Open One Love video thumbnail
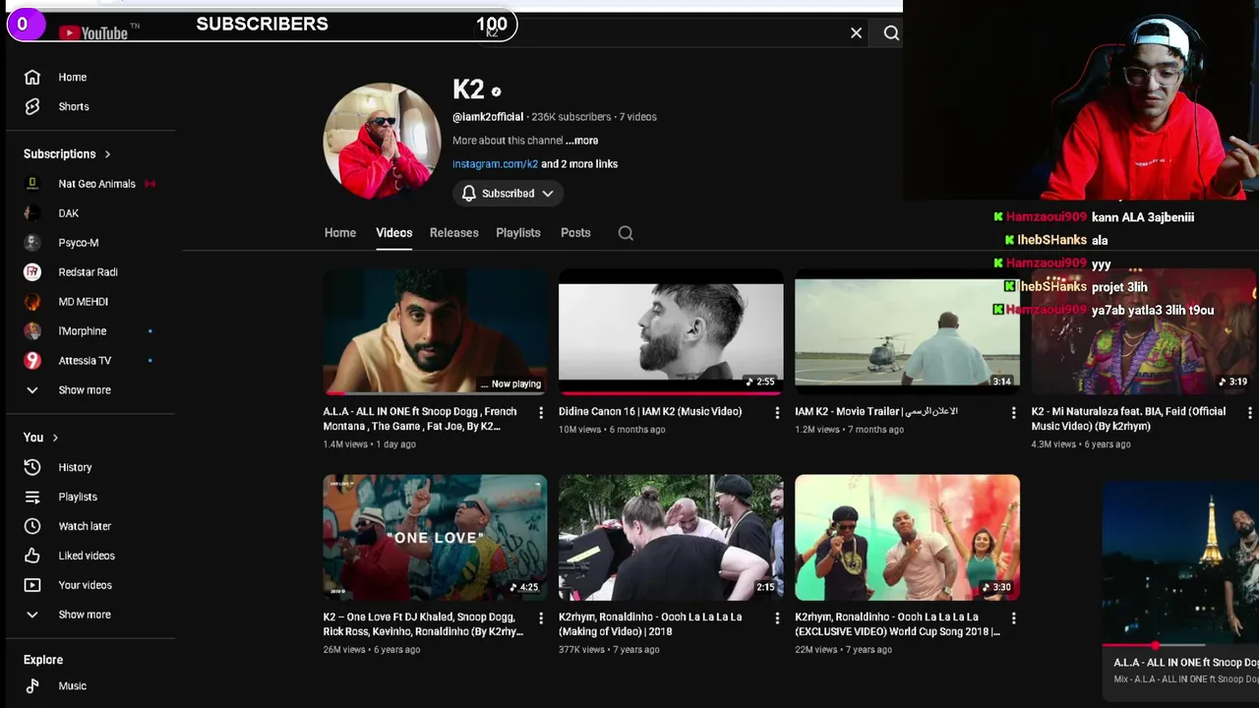Screen dimensions: 1259x708 pyautogui.click(x=435, y=537)
